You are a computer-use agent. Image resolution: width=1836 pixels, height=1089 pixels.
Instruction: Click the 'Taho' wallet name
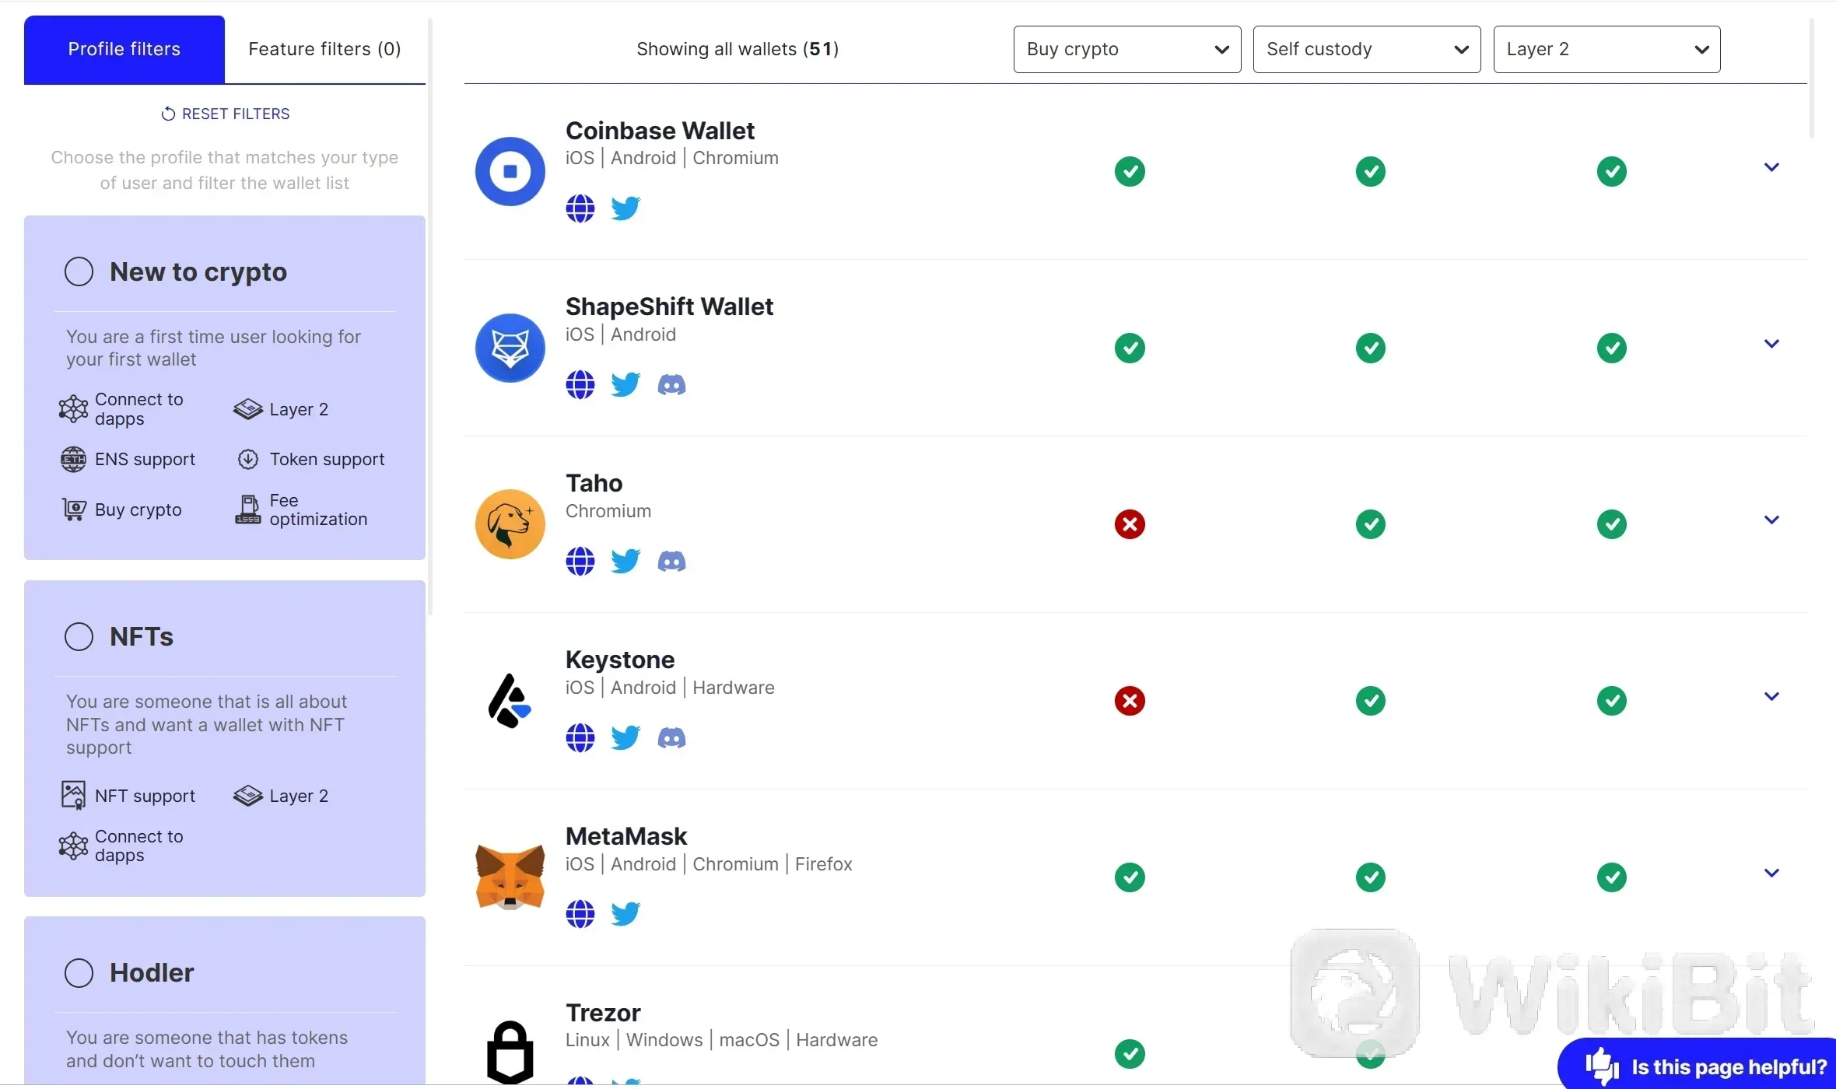[x=594, y=484]
